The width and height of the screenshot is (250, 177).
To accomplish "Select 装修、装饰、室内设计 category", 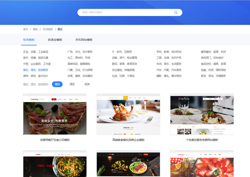I will click(35, 76).
